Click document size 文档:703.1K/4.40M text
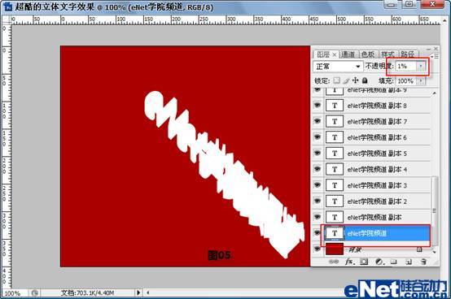Screen dimensions: 451x299 point(87,292)
